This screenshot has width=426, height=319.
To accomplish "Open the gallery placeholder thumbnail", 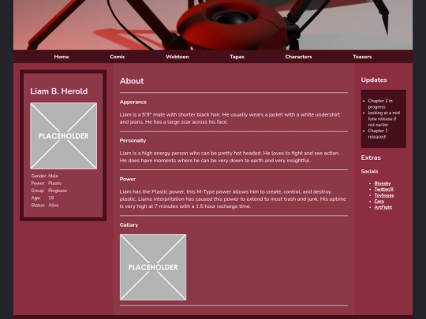I will pos(153,267).
